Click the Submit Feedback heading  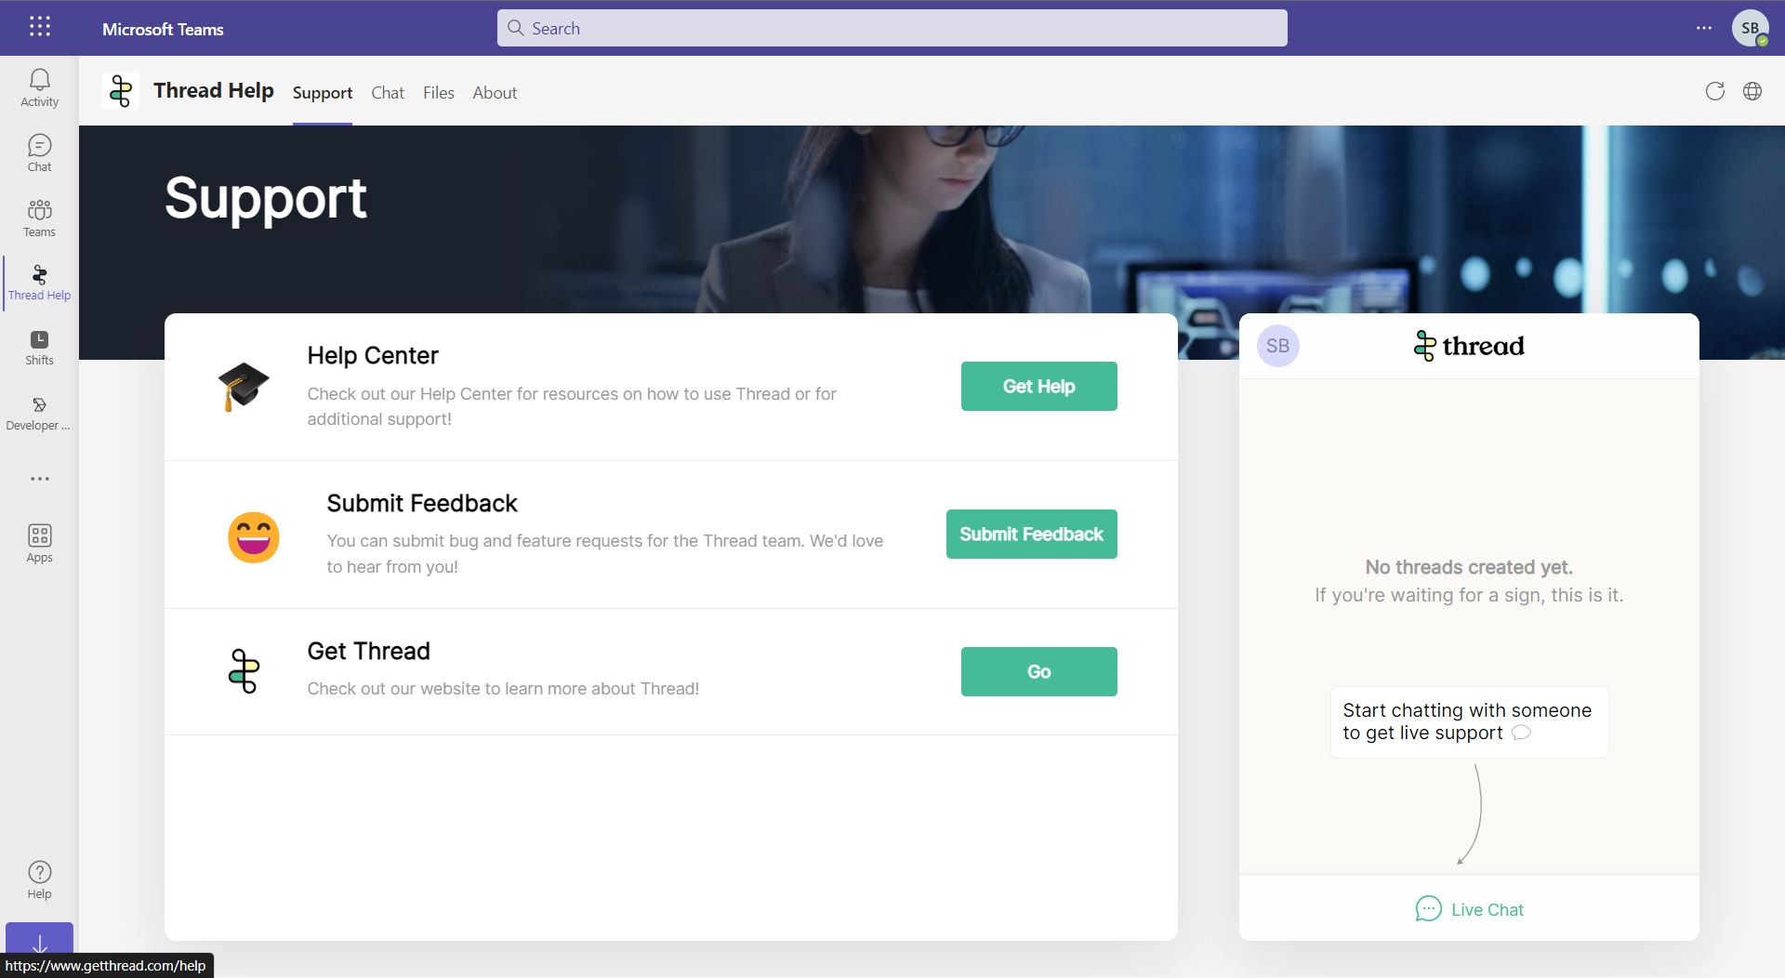(422, 503)
